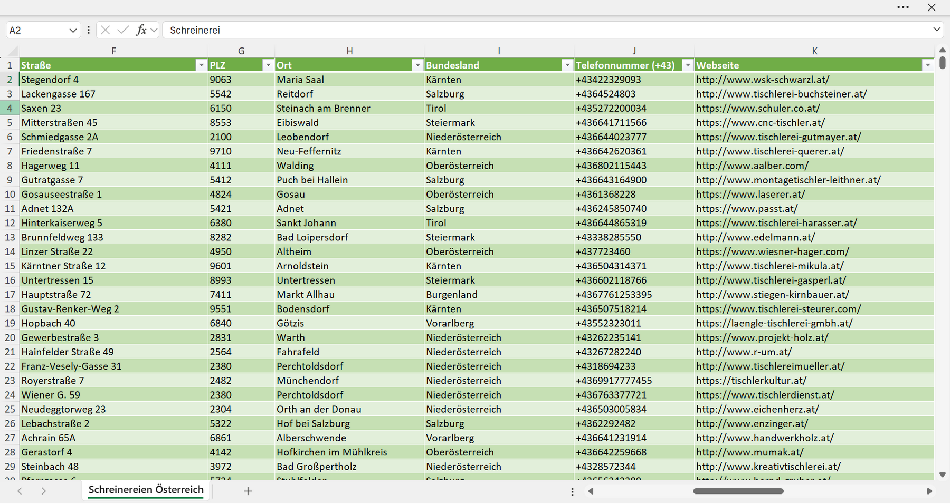Open PLZ column filter dropdown
This screenshot has height=504, width=950.
268,65
